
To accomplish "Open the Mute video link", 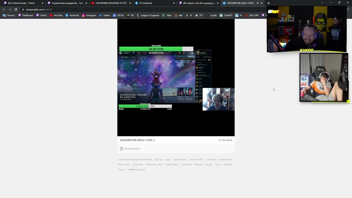I will [x=124, y=164].
